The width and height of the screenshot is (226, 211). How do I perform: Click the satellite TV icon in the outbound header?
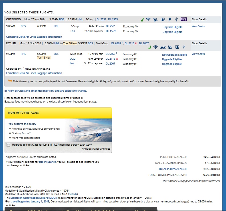155,20
